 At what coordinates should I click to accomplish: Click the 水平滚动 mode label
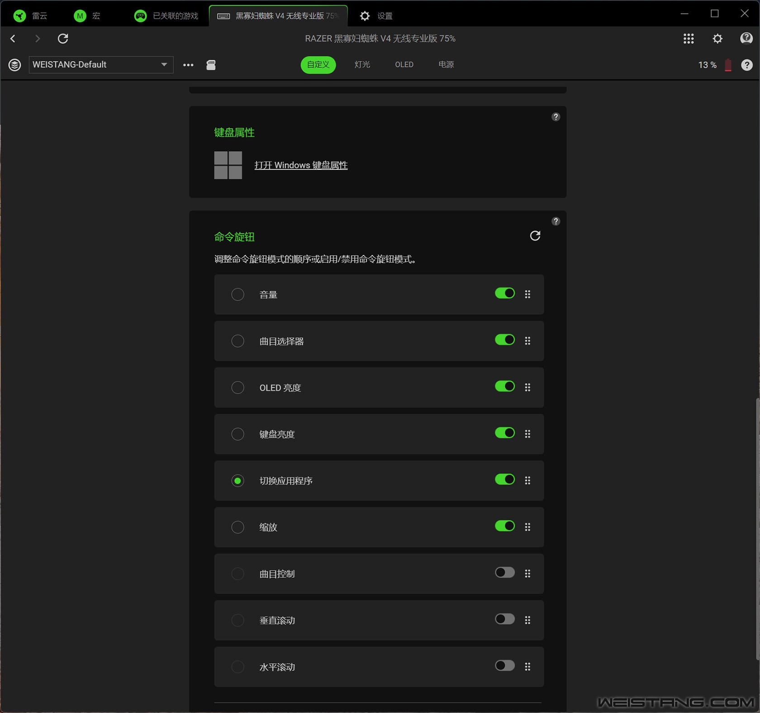click(277, 667)
